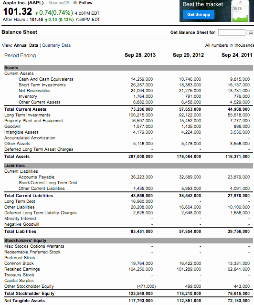Click the Balance Sheet heading

click(x=19, y=32)
